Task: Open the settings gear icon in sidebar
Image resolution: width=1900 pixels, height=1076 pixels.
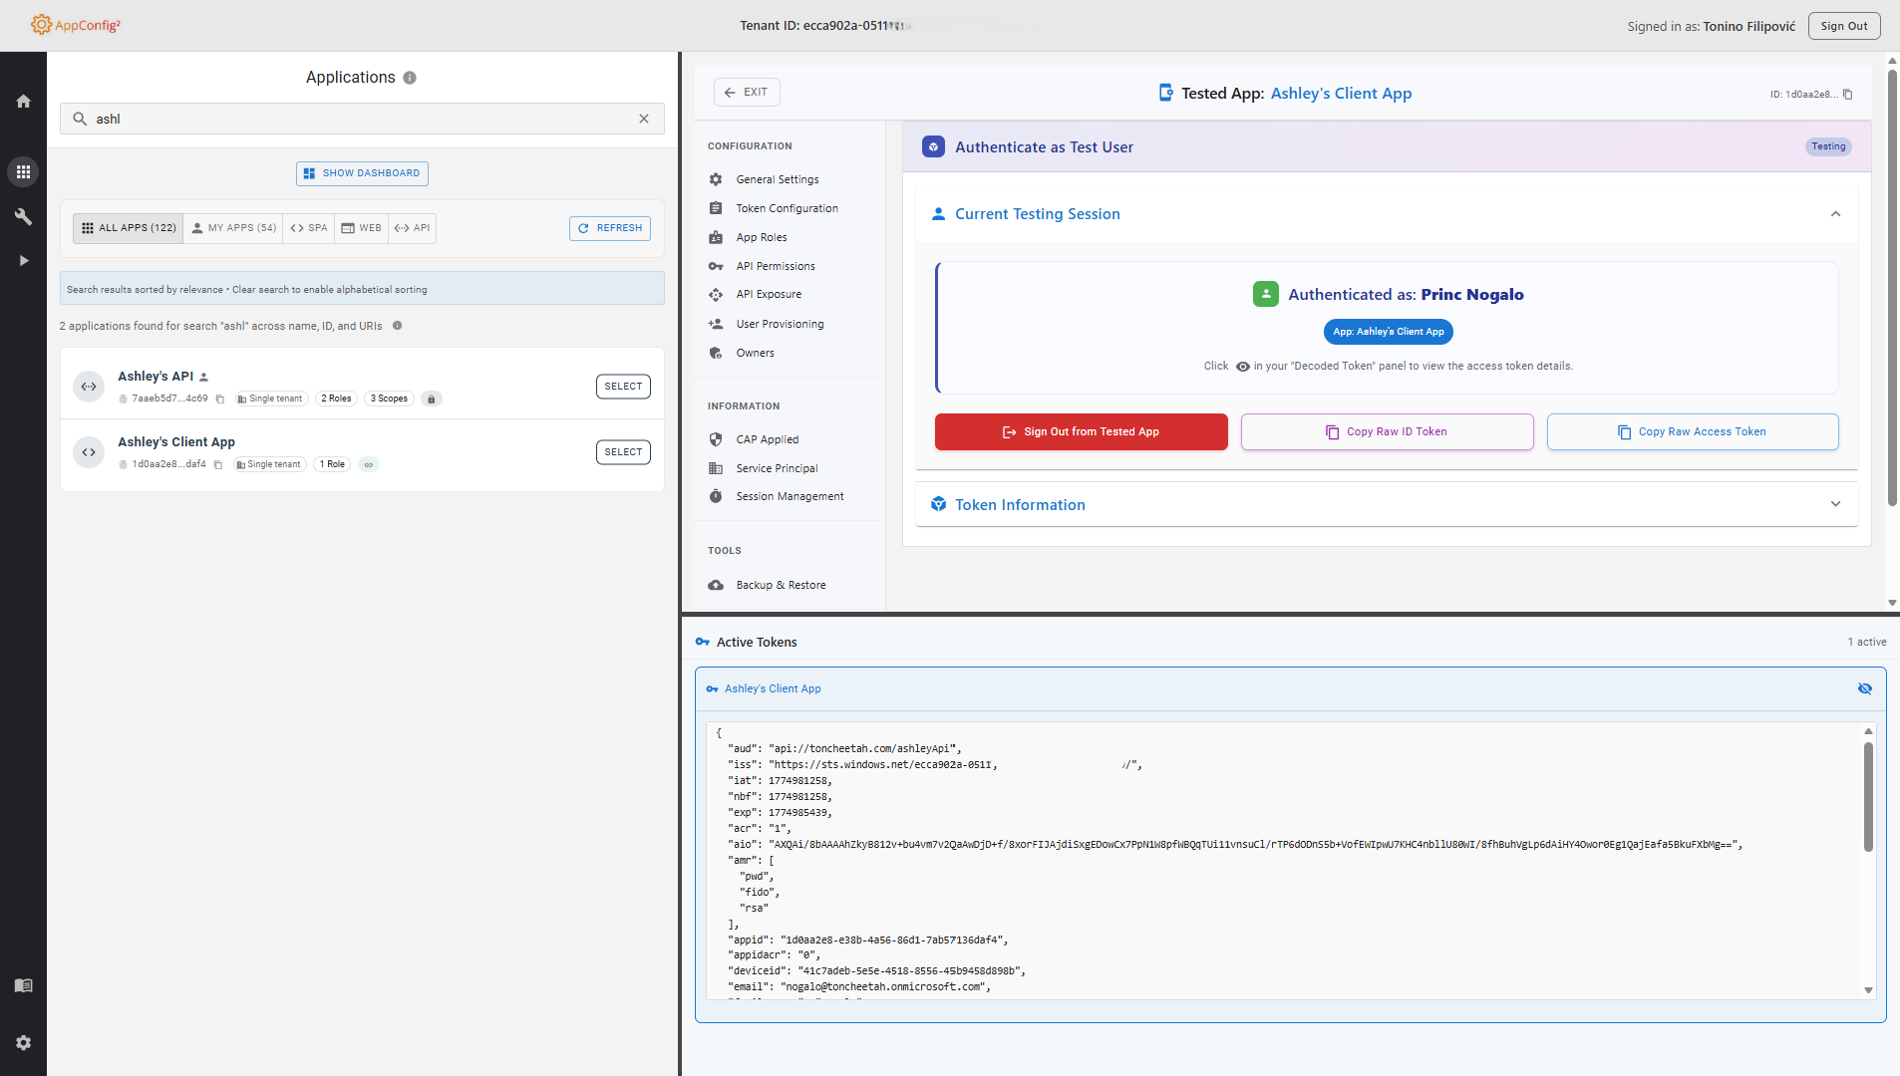Action: 23,1042
